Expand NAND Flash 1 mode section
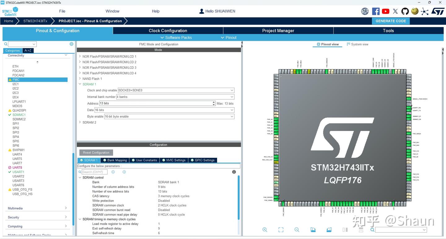 click(80, 79)
